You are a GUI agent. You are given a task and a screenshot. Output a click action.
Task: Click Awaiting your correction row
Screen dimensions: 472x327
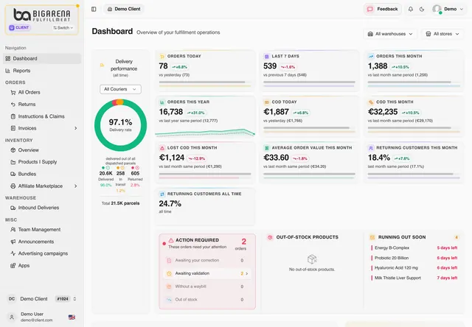coord(207,260)
